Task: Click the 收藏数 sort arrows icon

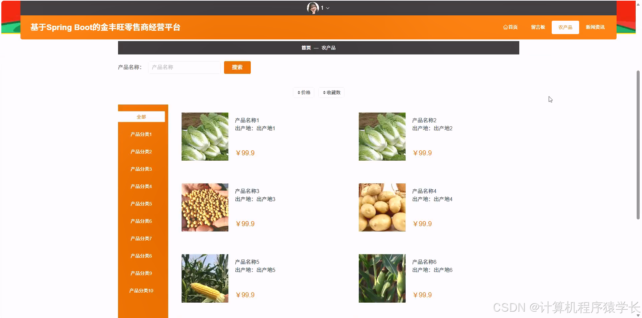Action: 324,92
